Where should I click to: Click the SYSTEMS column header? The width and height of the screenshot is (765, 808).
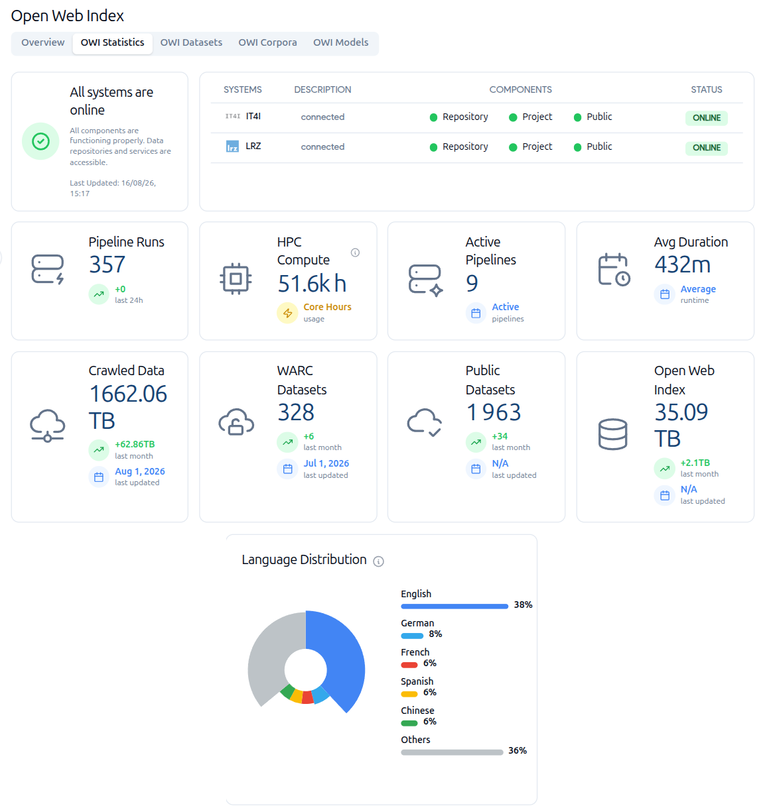pos(242,89)
